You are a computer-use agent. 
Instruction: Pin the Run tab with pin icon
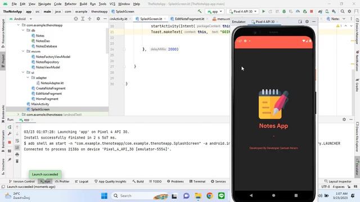coord(10,159)
